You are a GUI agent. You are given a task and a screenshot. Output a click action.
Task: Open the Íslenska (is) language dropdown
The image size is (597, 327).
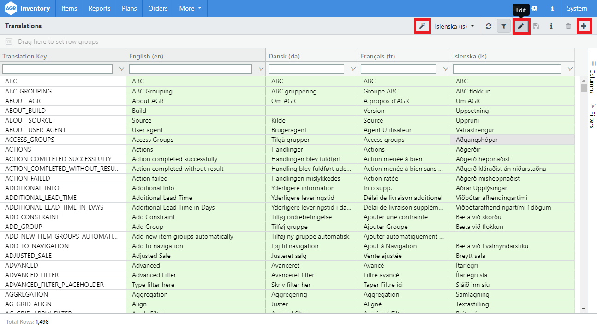tap(454, 26)
